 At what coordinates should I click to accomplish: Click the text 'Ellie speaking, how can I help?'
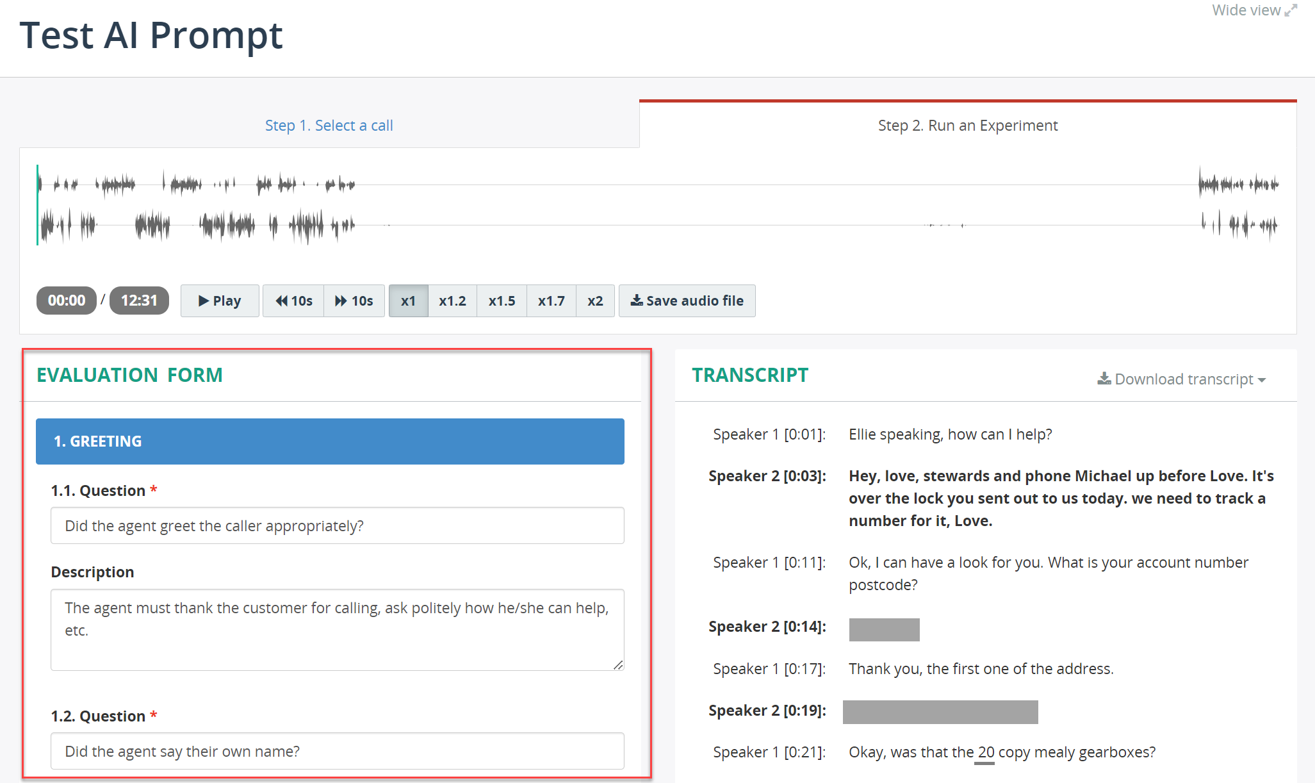click(951, 434)
